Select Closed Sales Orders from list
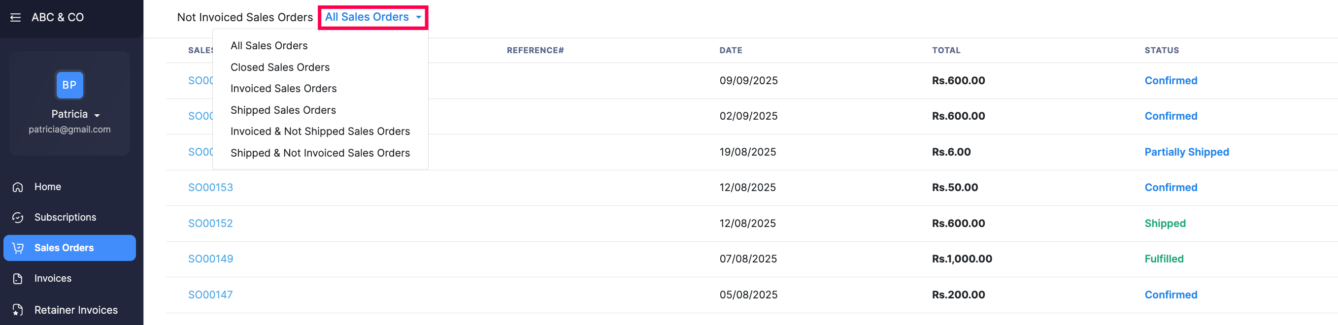This screenshot has width=1338, height=325. click(x=279, y=67)
